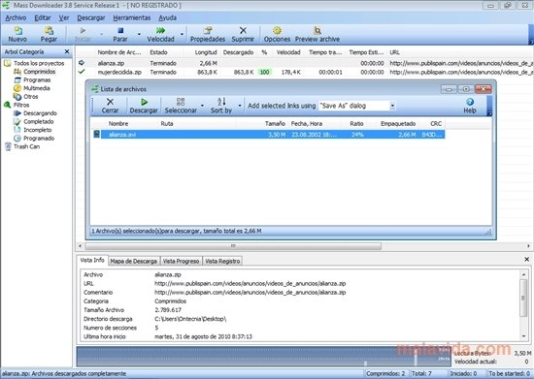Click Seleccionar icon in Lista de archivos
Screen dimensions: 534x379
coord(181,102)
